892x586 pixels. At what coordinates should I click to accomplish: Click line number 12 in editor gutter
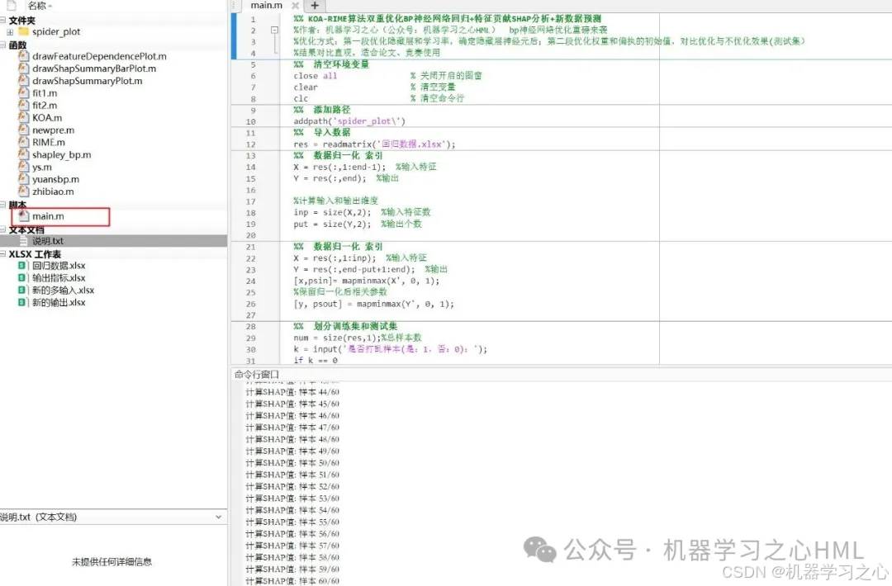[x=251, y=144]
